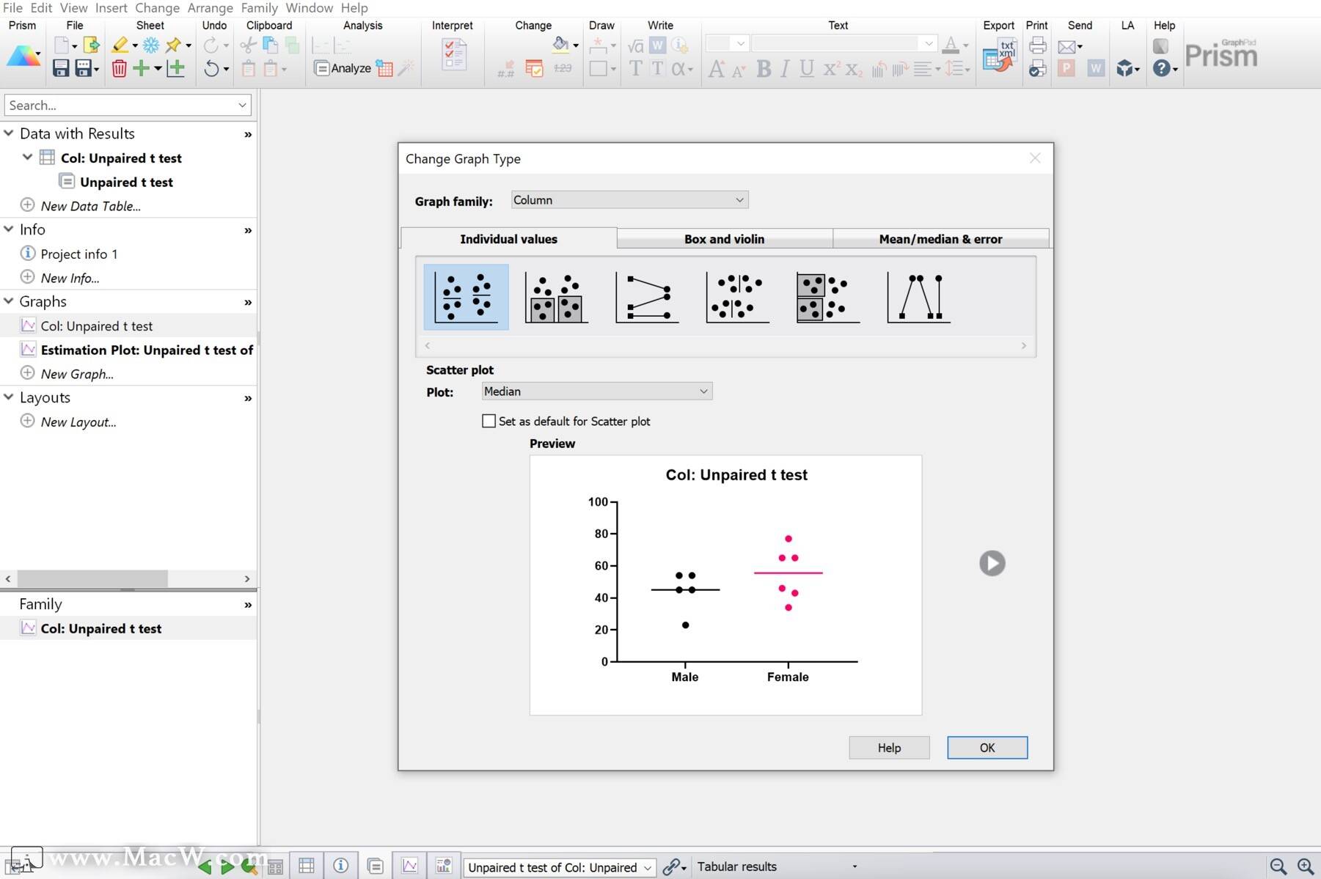Click the blue Freeze sheet snowflake icon
The height and width of the screenshot is (879, 1321).
[x=150, y=45]
